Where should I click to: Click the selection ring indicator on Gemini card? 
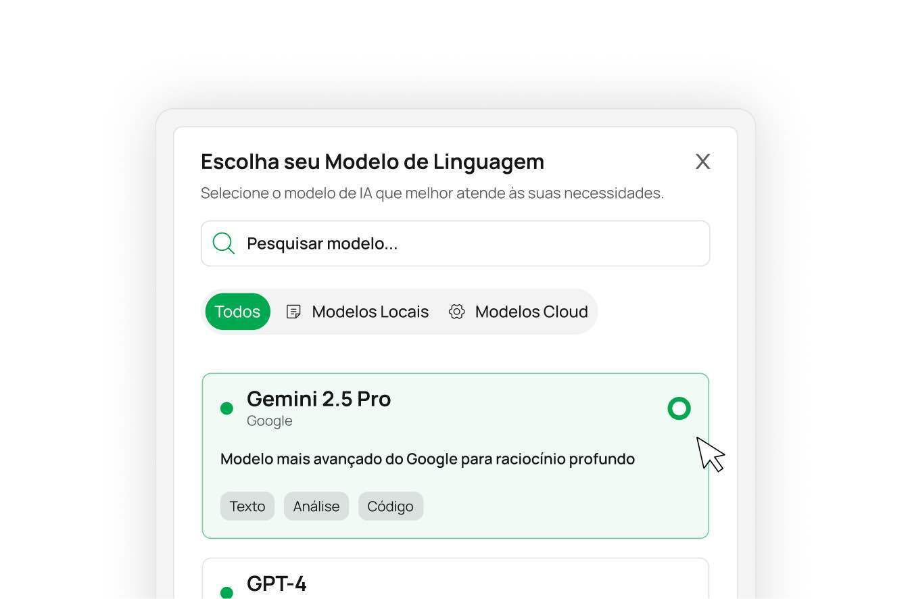click(679, 408)
